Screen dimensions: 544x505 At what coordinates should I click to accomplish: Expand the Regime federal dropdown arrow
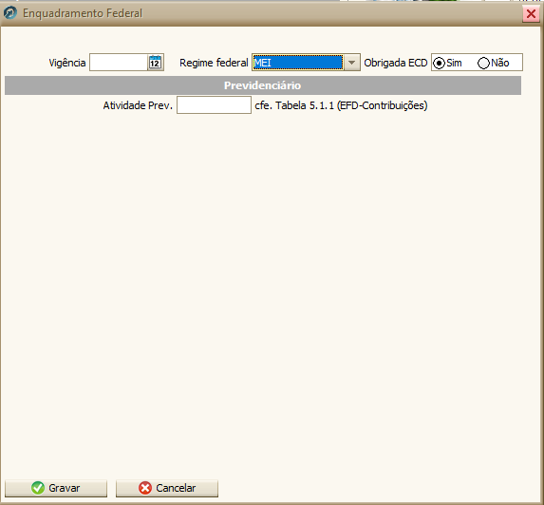(352, 63)
